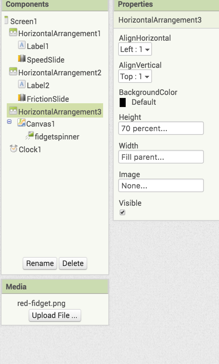Open the BackgroundColor black swatch

(123, 102)
